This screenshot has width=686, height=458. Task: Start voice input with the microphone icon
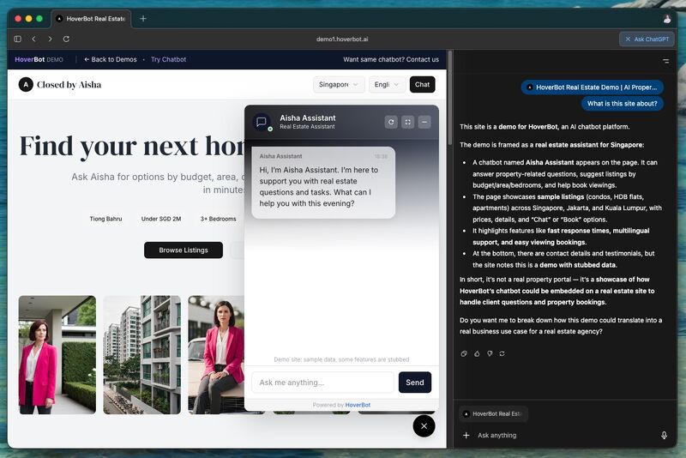(664, 435)
